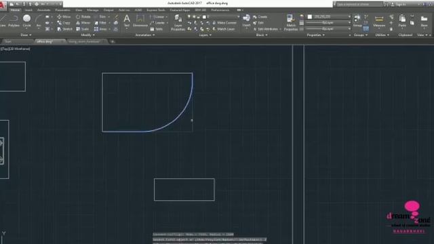434x244 pixels.
Task: Expand the Properties panel
Action: [315, 35]
